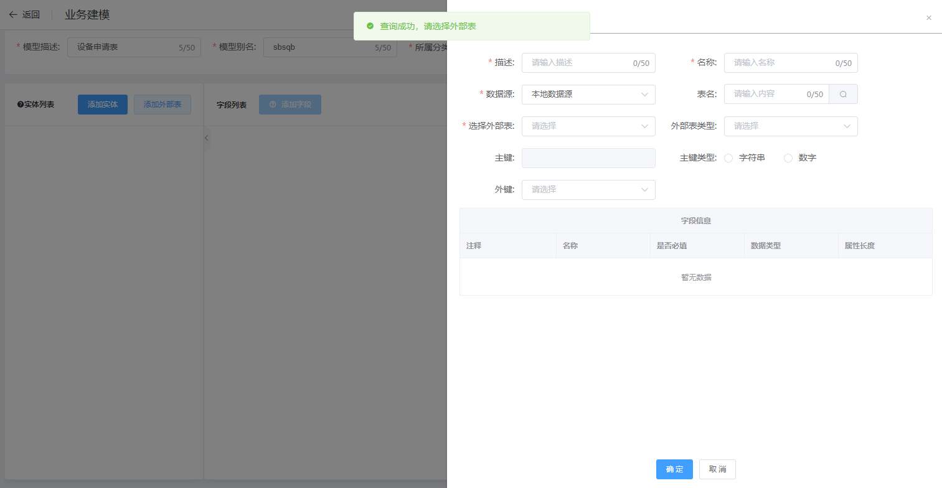Viewport: 942px width, 488px height.
Task: Click the 添加外部表 button
Action: click(162, 105)
